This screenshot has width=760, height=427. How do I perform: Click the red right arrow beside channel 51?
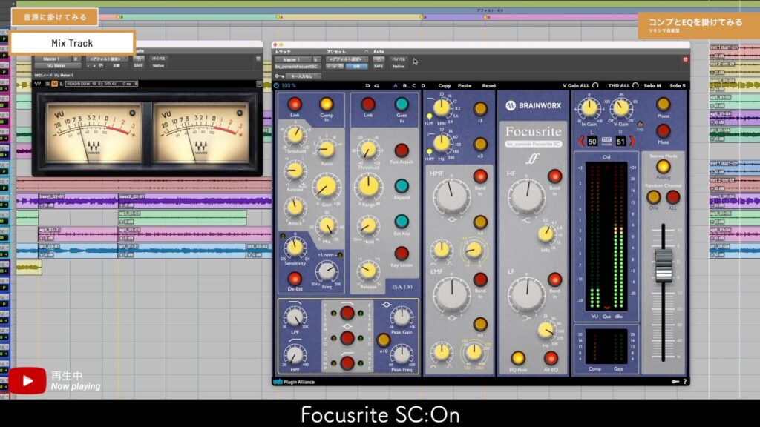click(632, 142)
